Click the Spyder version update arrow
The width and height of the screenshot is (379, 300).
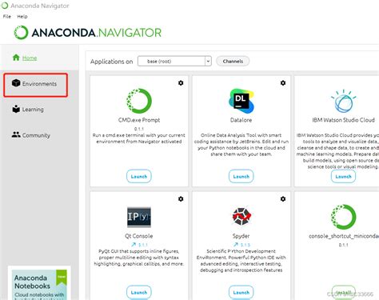236,245
